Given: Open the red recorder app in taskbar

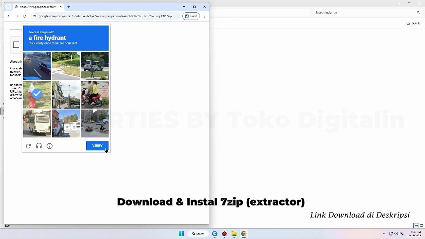Looking at the screenshot, I should pyautogui.click(x=224, y=234).
